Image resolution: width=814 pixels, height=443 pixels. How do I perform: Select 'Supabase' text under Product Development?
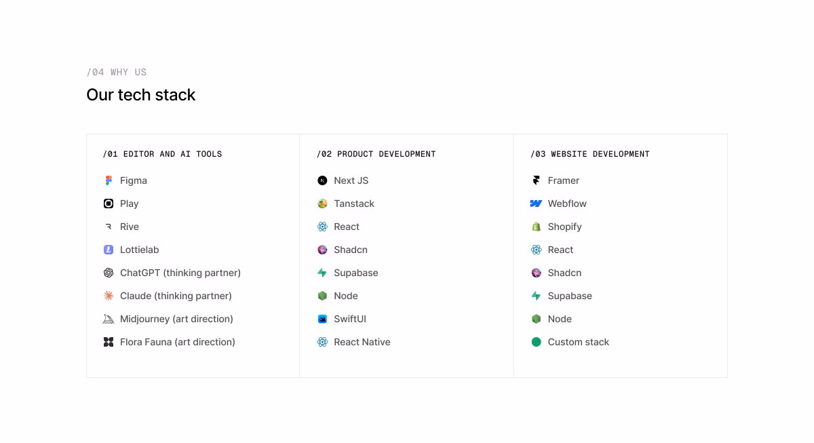coord(356,273)
